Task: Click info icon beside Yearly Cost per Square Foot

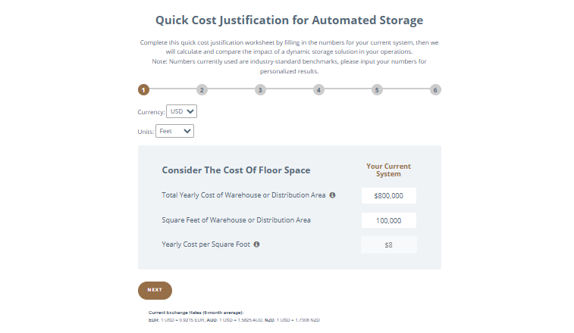Action: coord(256,244)
